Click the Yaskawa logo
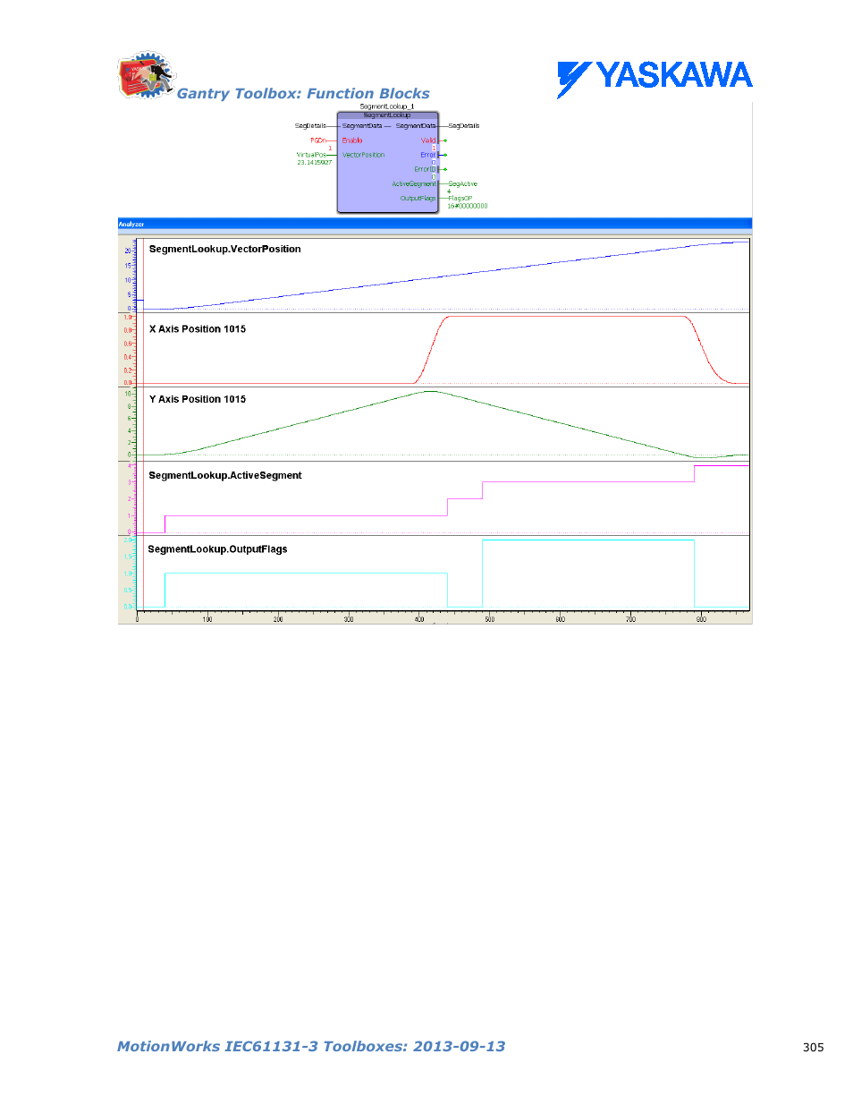Image resolution: width=853 pixels, height=1105 pixels. coord(655,79)
